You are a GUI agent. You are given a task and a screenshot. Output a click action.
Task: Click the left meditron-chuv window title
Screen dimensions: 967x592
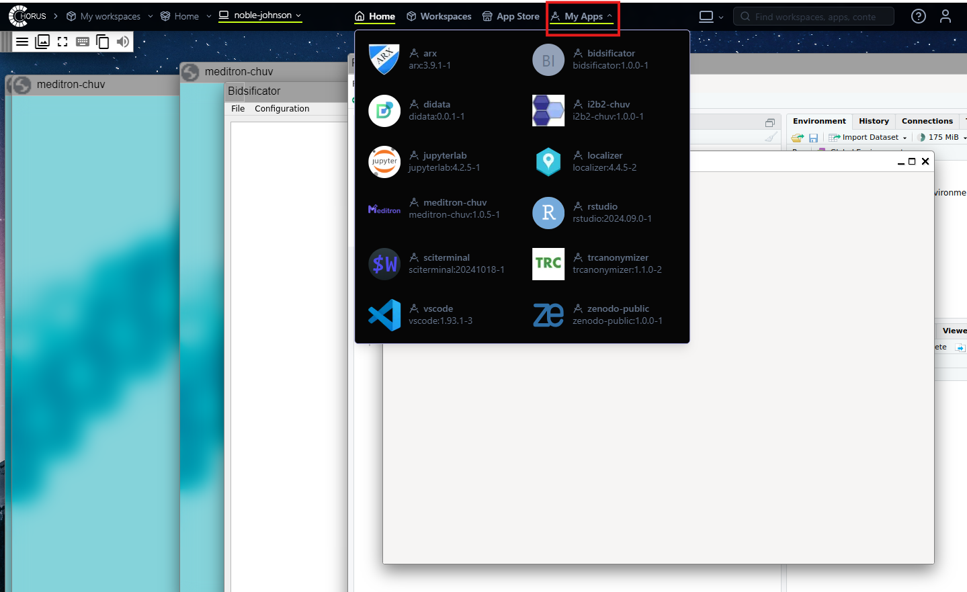coord(71,85)
